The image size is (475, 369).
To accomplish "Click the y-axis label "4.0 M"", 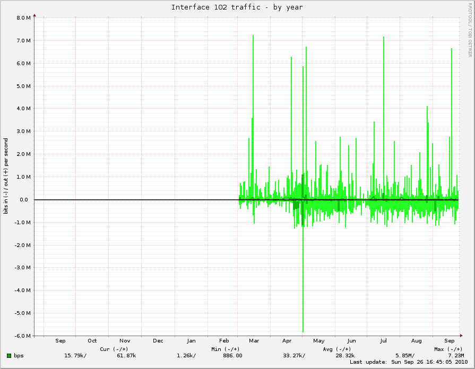I will (x=24, y=108).
